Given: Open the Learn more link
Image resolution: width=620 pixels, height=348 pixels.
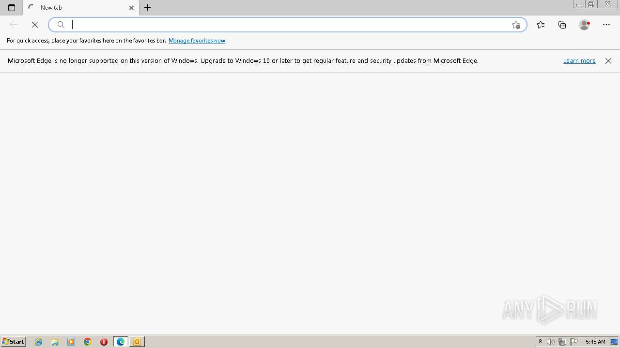Looking at the screenshot, I should (x=579, y=61).
